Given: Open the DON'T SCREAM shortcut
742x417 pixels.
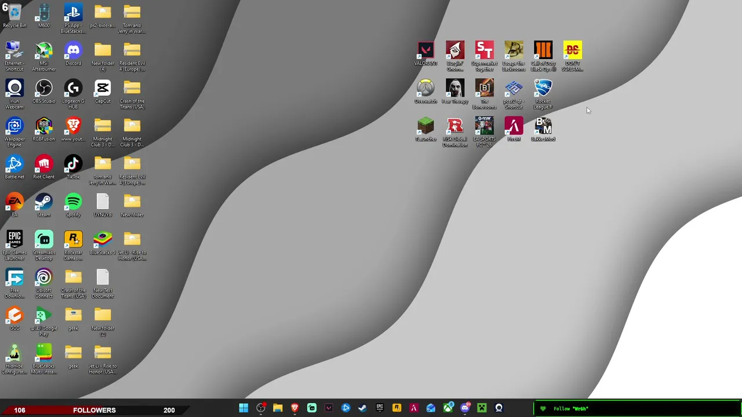Looking at the screenshot, I should tap(573, 56).
